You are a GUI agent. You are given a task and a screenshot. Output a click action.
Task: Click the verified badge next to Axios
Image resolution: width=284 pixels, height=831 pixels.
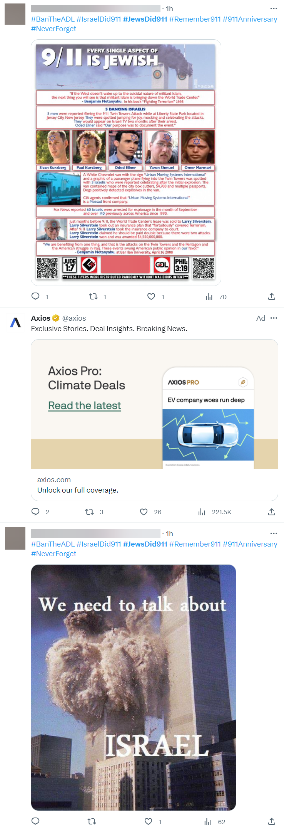pos(56,318)
